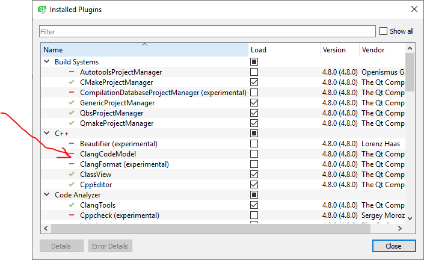This screenshot has width=424, height=260.
Task: Toggle the C++ group load checkbox
Action: tap(254, 134)
